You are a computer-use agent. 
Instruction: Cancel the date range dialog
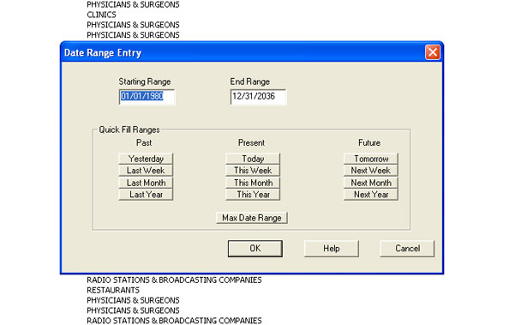[407, 249]
